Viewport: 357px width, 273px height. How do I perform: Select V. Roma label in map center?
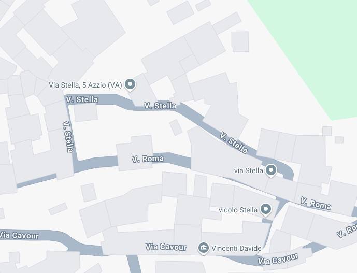coord(148,159)
